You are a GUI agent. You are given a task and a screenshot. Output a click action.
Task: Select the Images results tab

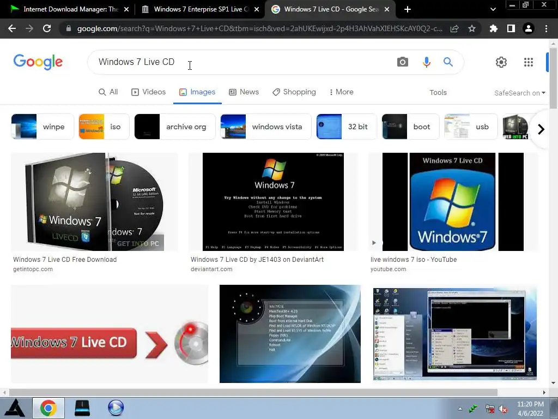click(x=197, y=92)
